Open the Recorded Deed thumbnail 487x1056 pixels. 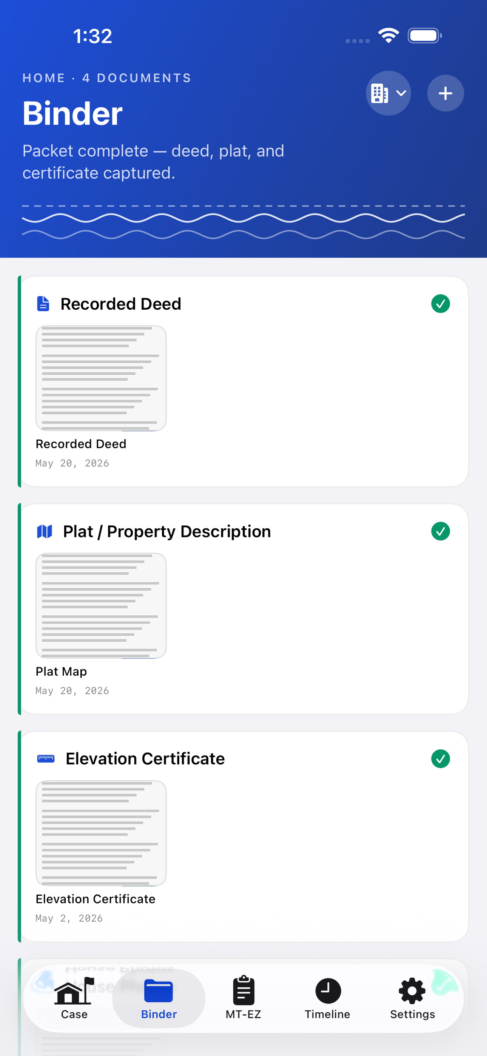pyautogui.click(x=101, y=378)
